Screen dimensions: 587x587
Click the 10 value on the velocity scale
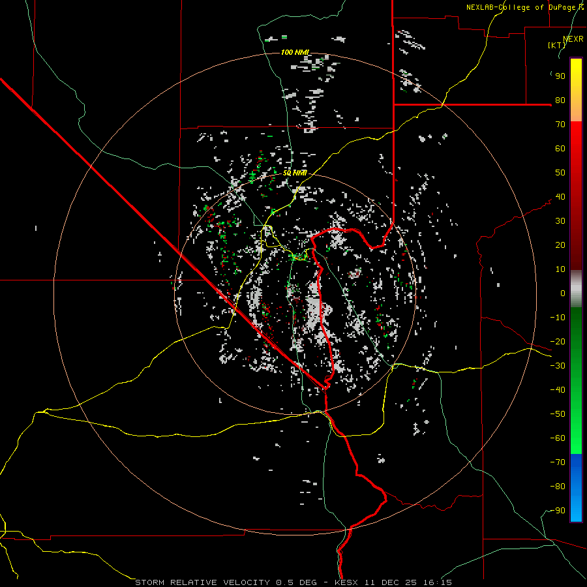click(x=560, y=269)
